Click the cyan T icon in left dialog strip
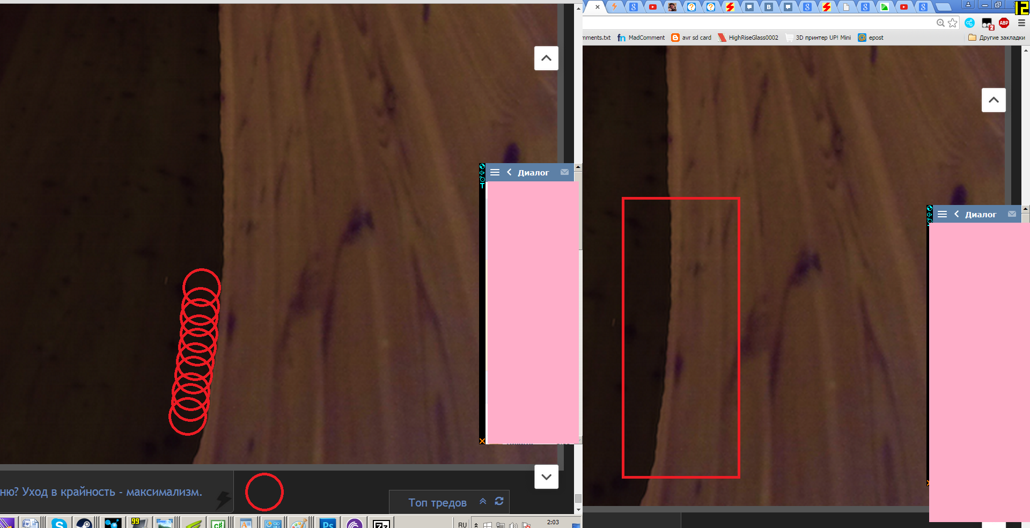The image size is (1030, 528). pos(482,186)
